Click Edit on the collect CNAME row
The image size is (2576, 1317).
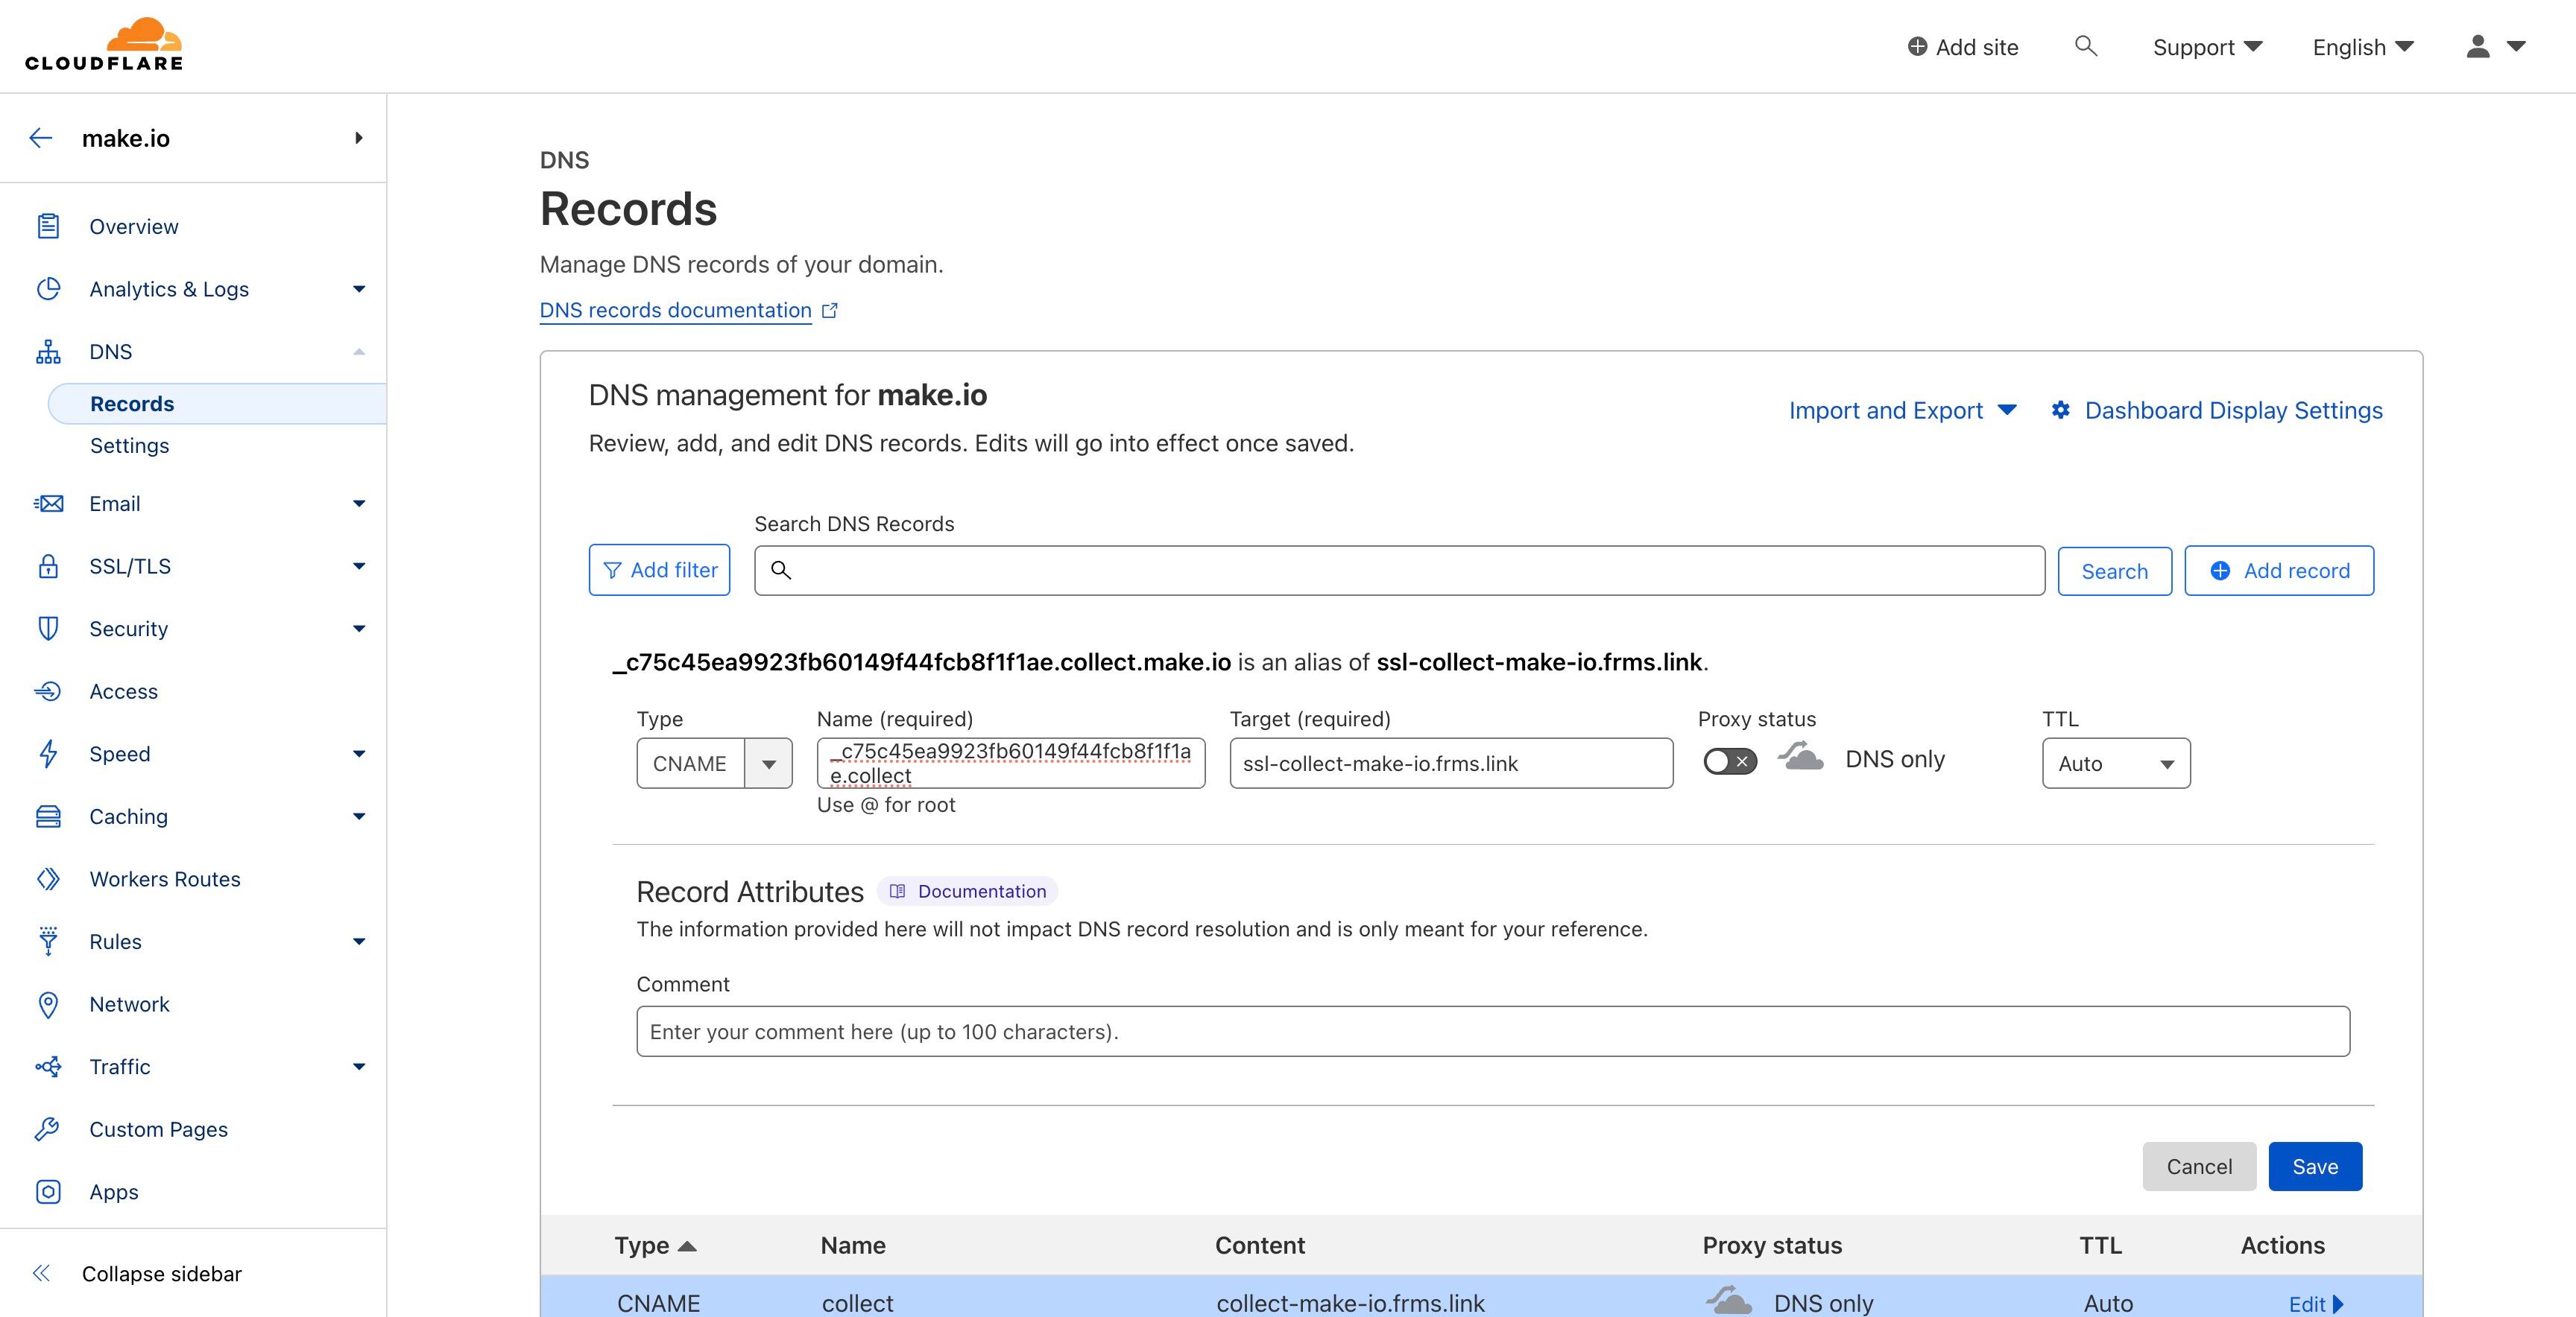point(2316,1303)
